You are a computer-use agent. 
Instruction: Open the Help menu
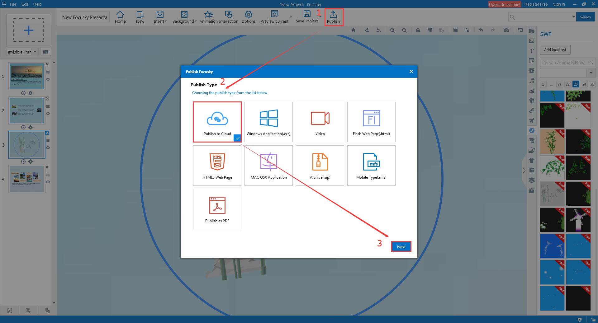(37, 4)
